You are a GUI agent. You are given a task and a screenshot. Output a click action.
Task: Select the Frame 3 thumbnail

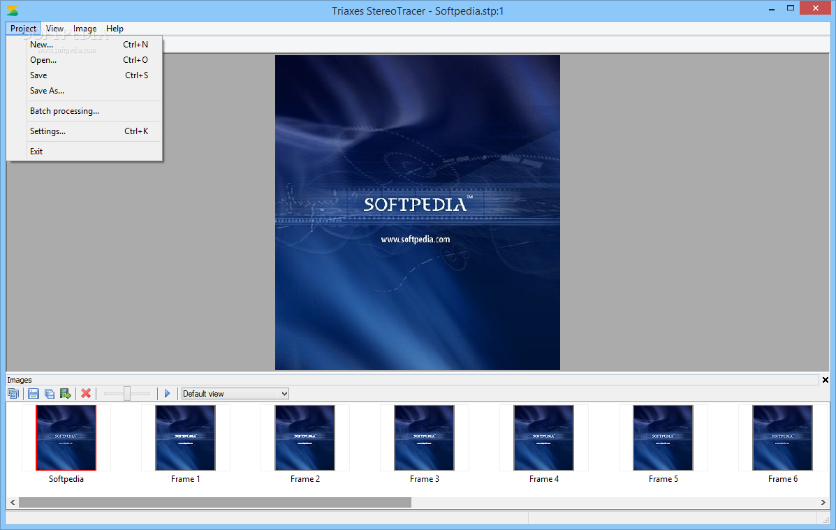(425, 438)
